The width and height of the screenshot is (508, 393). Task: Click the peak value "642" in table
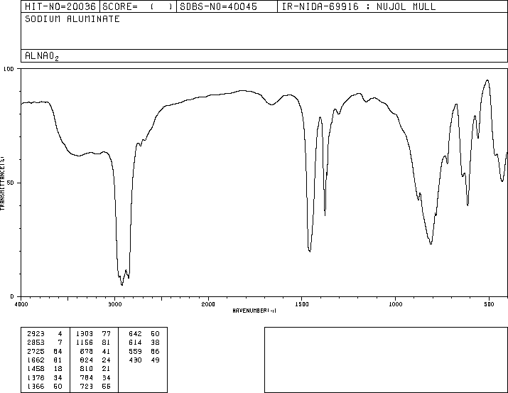pyautogui.click(x=135, y=334)
